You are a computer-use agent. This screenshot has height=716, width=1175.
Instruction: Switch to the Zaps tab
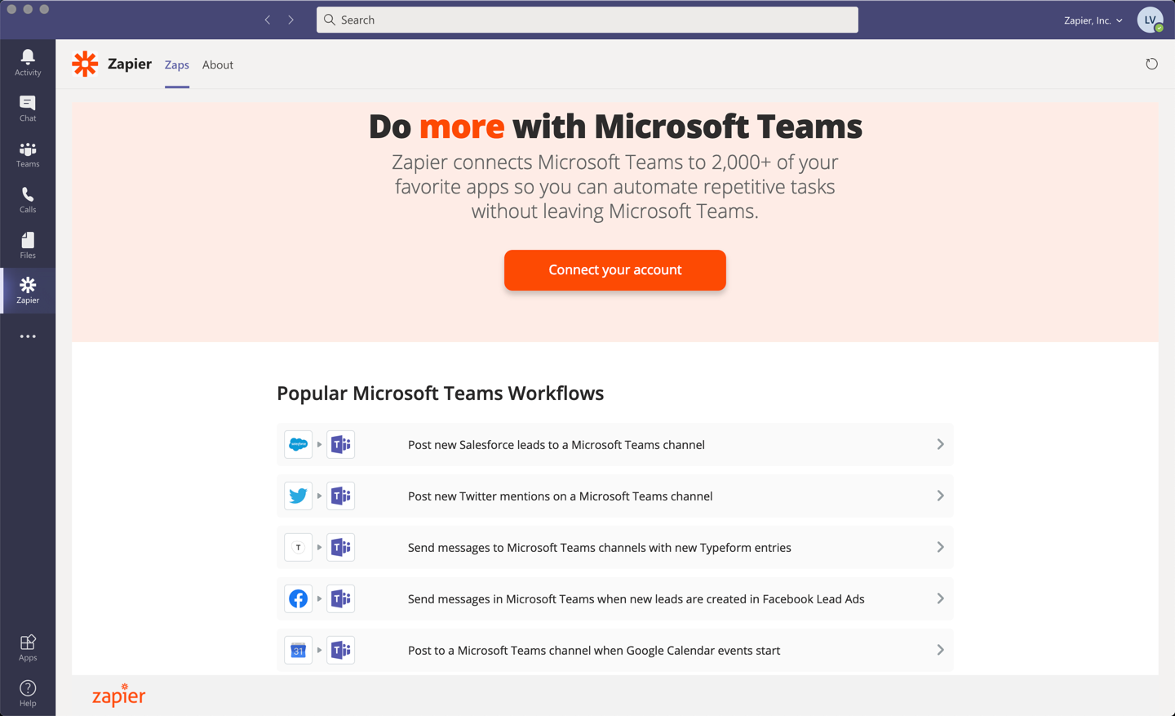click(x=177, y=64)
